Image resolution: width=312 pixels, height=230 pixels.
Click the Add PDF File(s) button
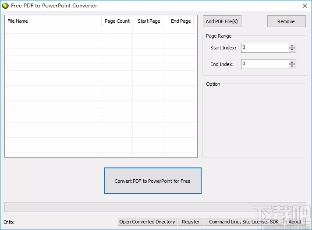pos(222,21)
